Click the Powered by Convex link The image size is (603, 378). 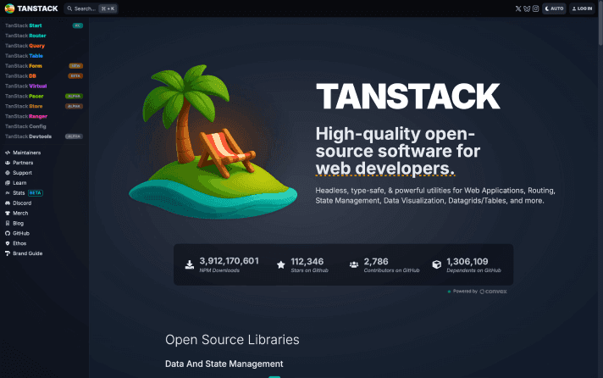(x=478, y=292)
